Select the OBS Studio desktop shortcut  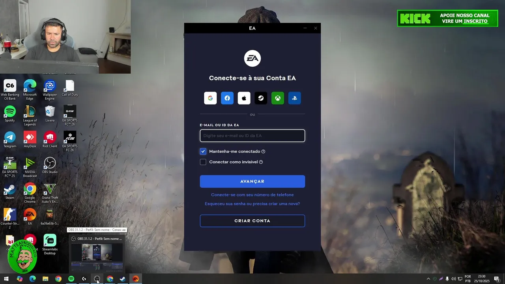[x=50, y=165]
